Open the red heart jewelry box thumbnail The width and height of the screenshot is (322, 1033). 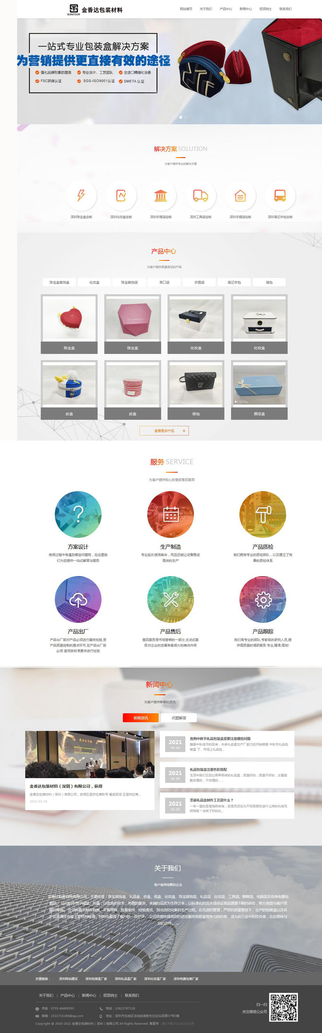69,318
